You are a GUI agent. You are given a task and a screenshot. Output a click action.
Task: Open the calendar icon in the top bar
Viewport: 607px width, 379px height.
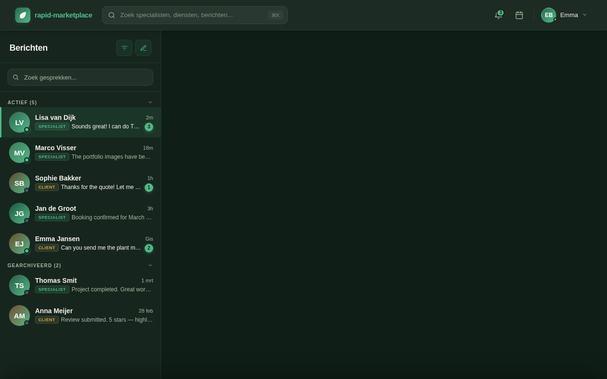(x=519, y=15)
